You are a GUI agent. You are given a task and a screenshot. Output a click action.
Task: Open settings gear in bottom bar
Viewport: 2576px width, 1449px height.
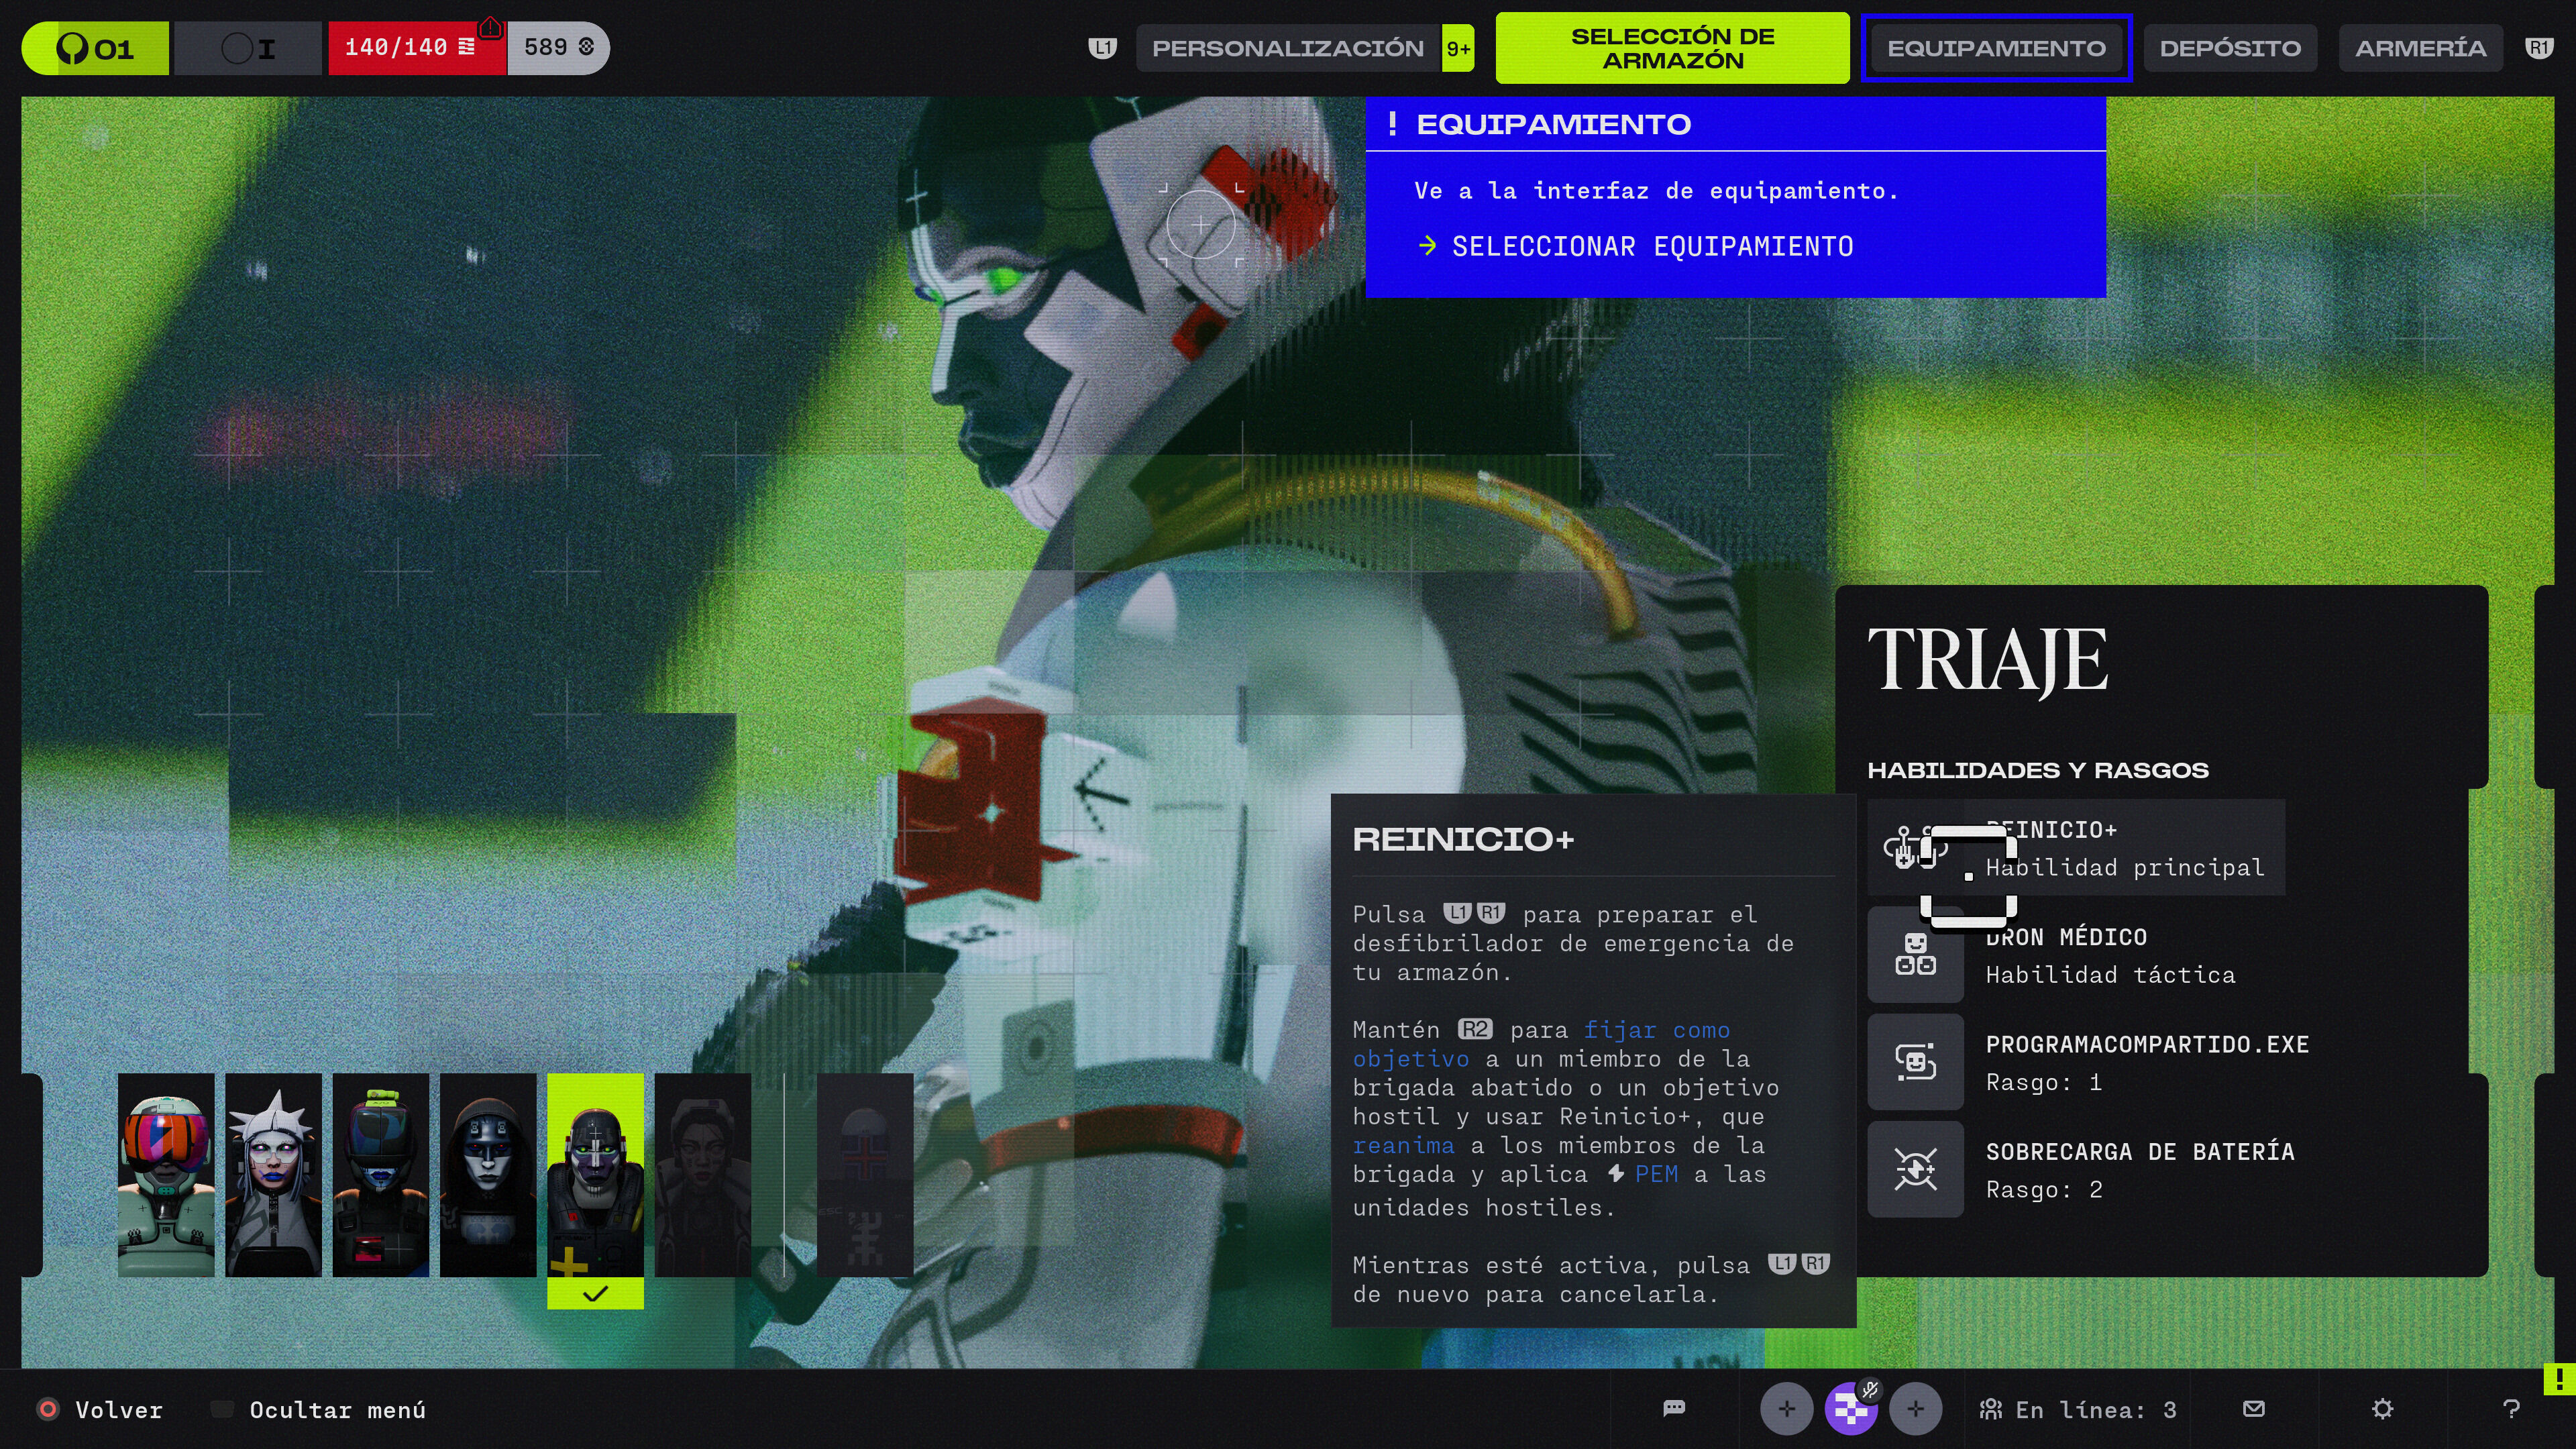point(2382,1409)
